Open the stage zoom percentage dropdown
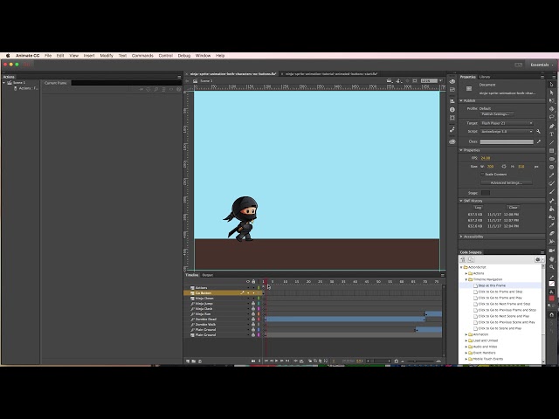This screenshot has height=419, width=559. click(x=440, y=81)
